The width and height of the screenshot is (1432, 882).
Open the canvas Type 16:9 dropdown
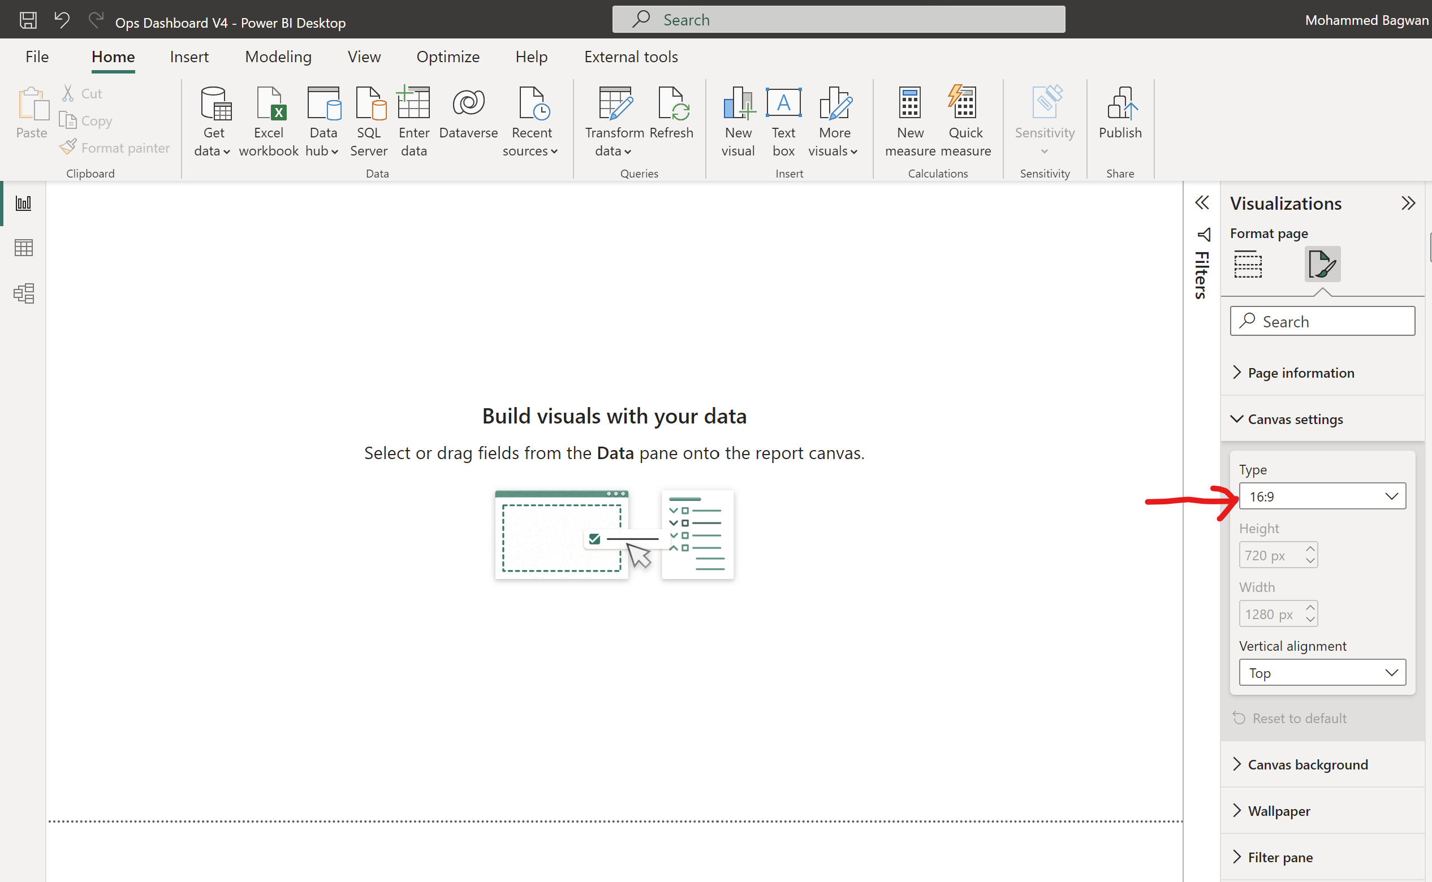1322,496
